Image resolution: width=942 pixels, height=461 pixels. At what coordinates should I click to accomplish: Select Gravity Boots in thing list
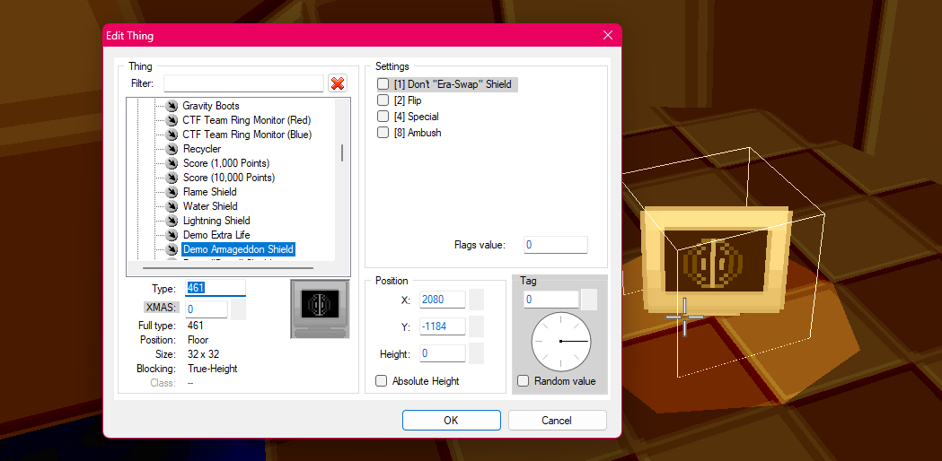click(211, 106)
